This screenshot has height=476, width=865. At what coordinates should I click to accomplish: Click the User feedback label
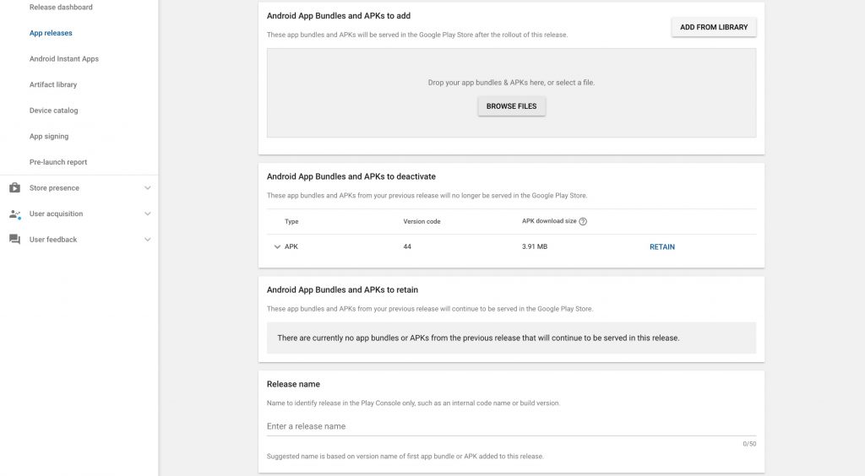point(53,240)
